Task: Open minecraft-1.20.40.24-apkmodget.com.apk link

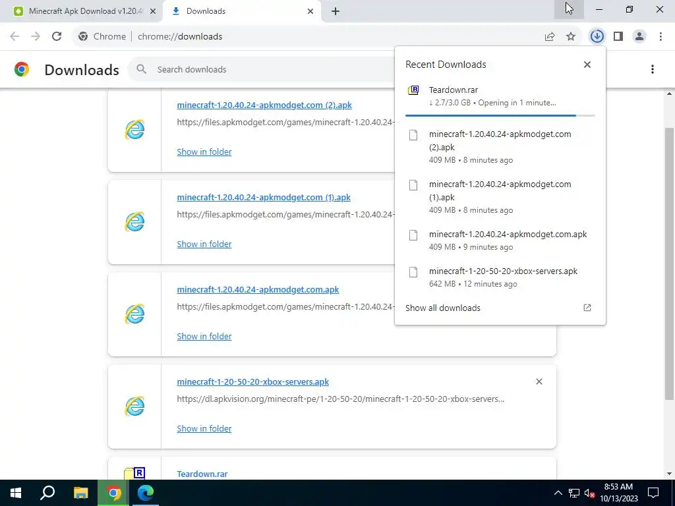Action: (x=258, y=290)
